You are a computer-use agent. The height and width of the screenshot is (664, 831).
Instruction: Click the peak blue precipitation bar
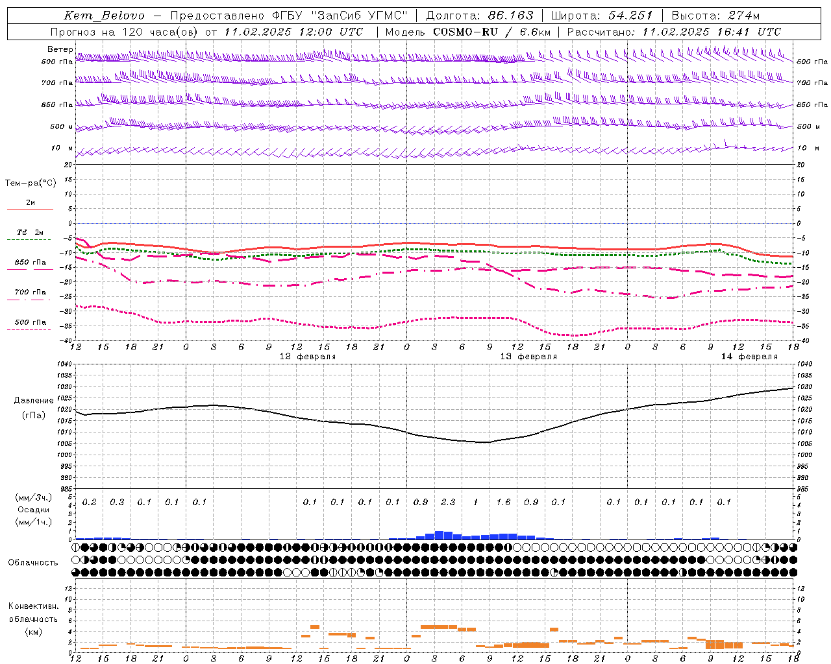click(x=439, y=536)
